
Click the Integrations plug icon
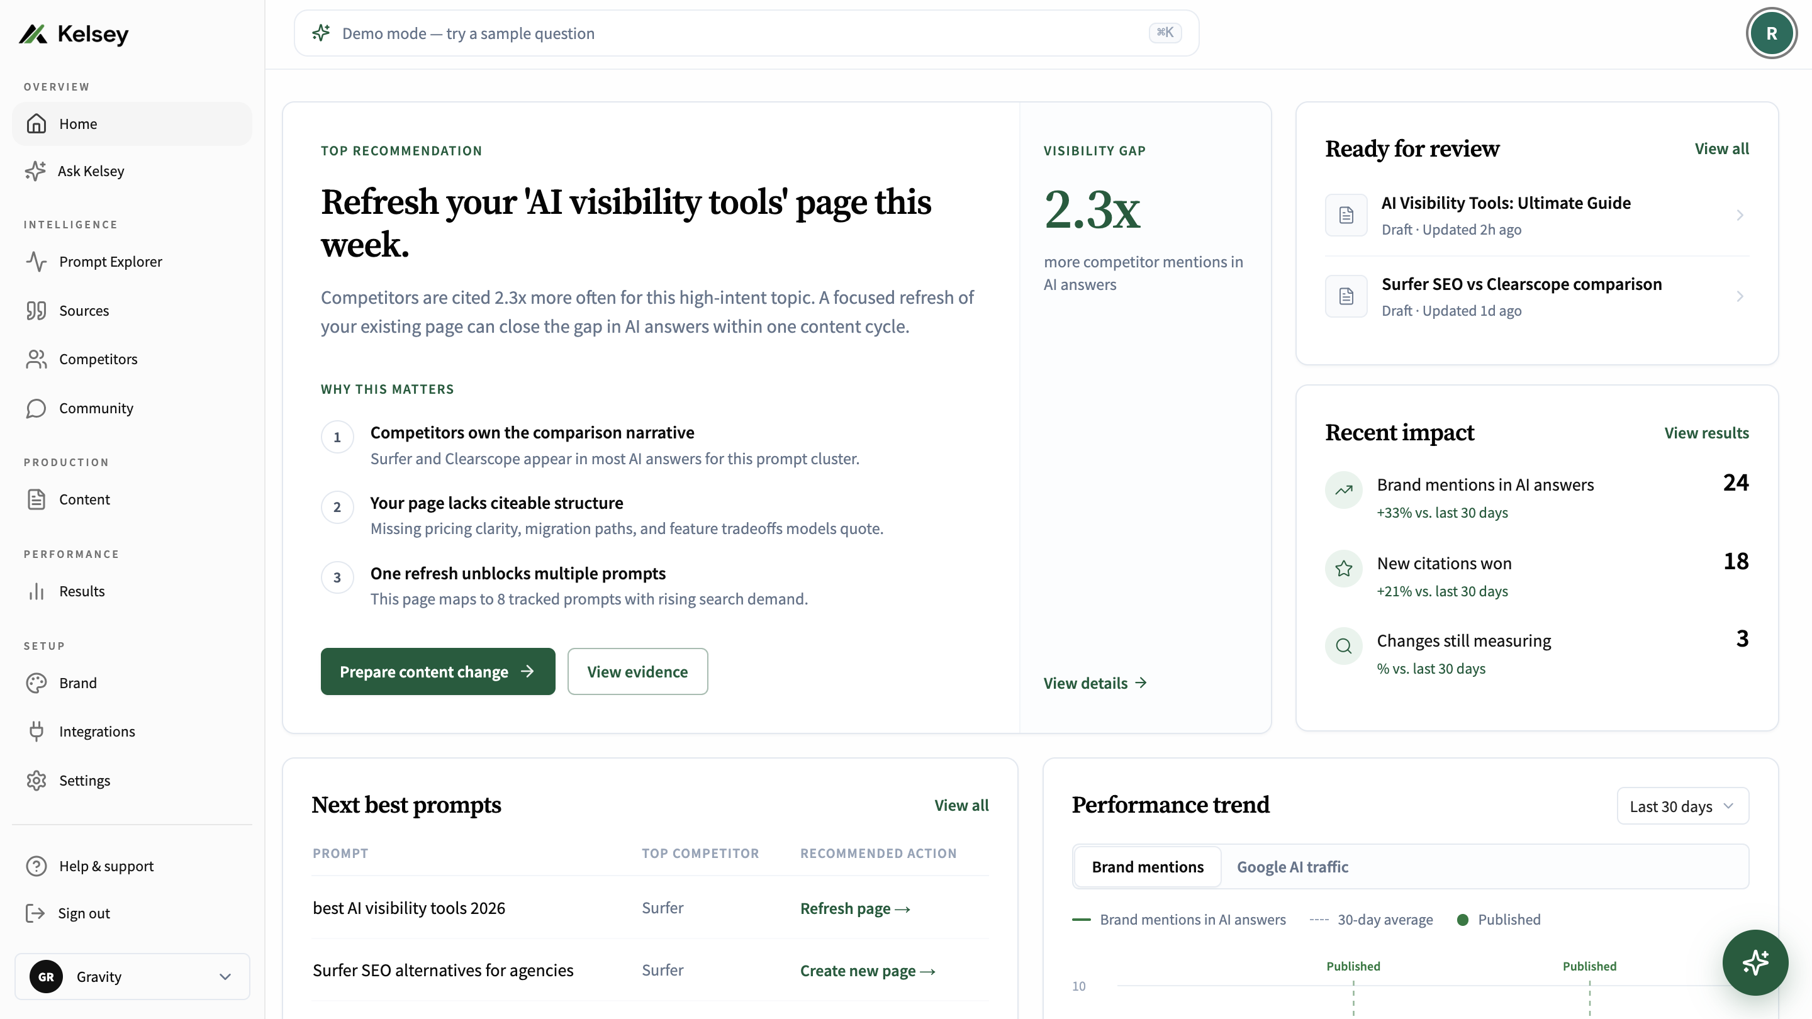(36, 732)
